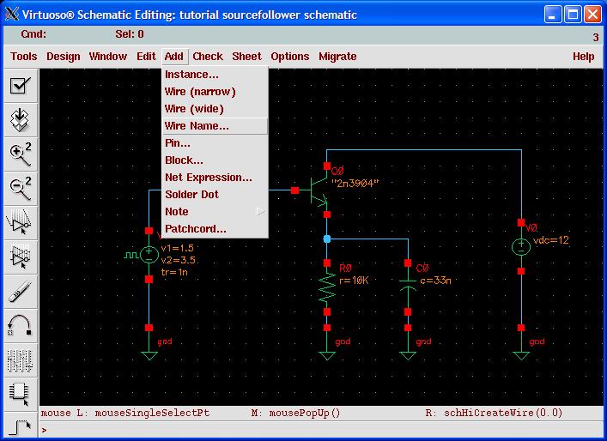This screenshot has width=607, height=441.
Task: Open the Help menu
Action: click(x=583, y=57)
